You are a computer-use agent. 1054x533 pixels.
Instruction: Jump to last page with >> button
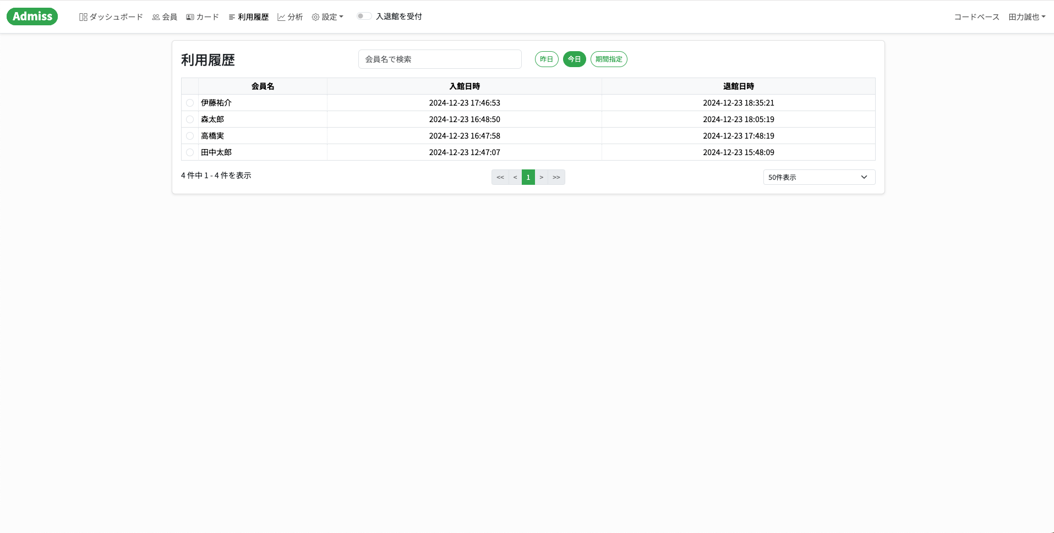(556, 177)
